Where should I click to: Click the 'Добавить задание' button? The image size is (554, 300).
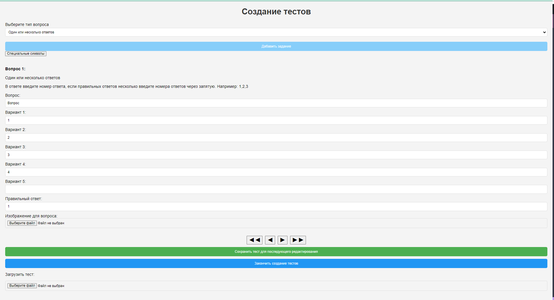[276, 46]
